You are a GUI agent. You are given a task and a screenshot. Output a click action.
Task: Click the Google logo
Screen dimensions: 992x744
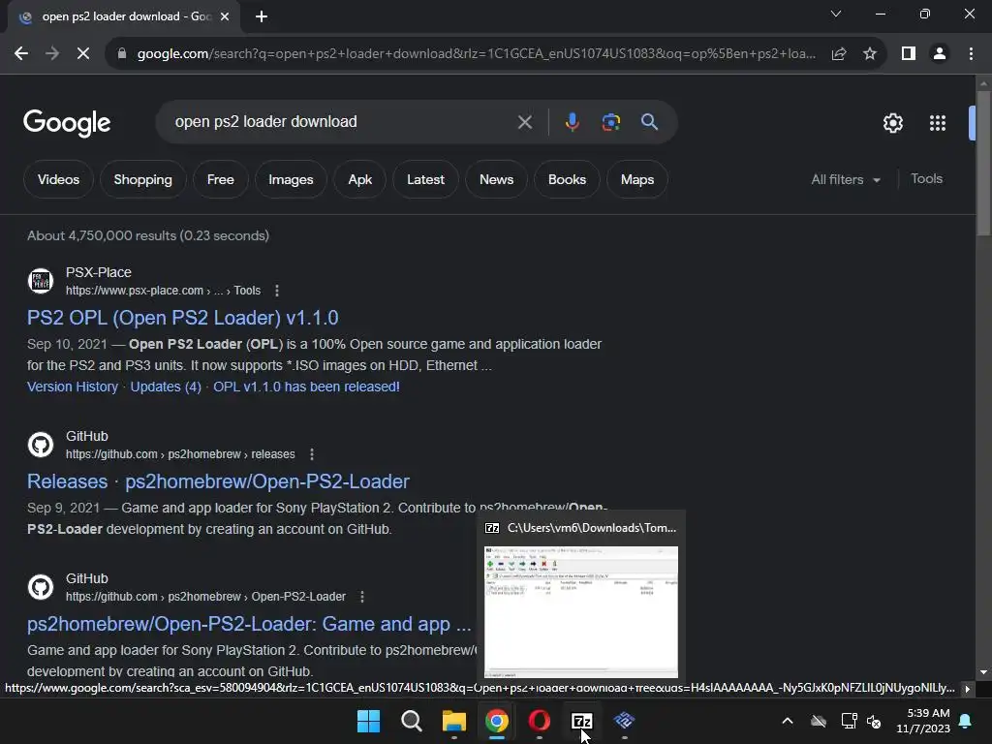pos(67,123)
